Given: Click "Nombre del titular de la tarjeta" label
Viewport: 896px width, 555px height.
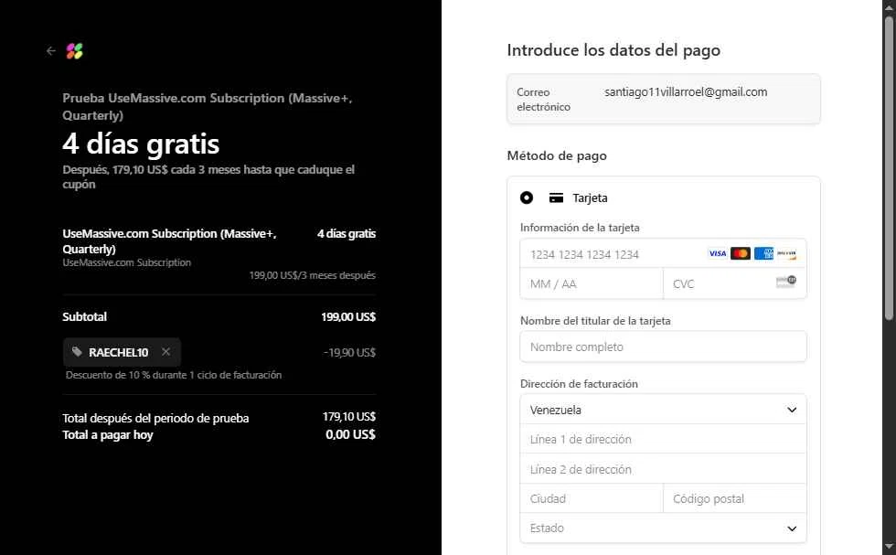Looking at the screenshot, I should (595, 321).
